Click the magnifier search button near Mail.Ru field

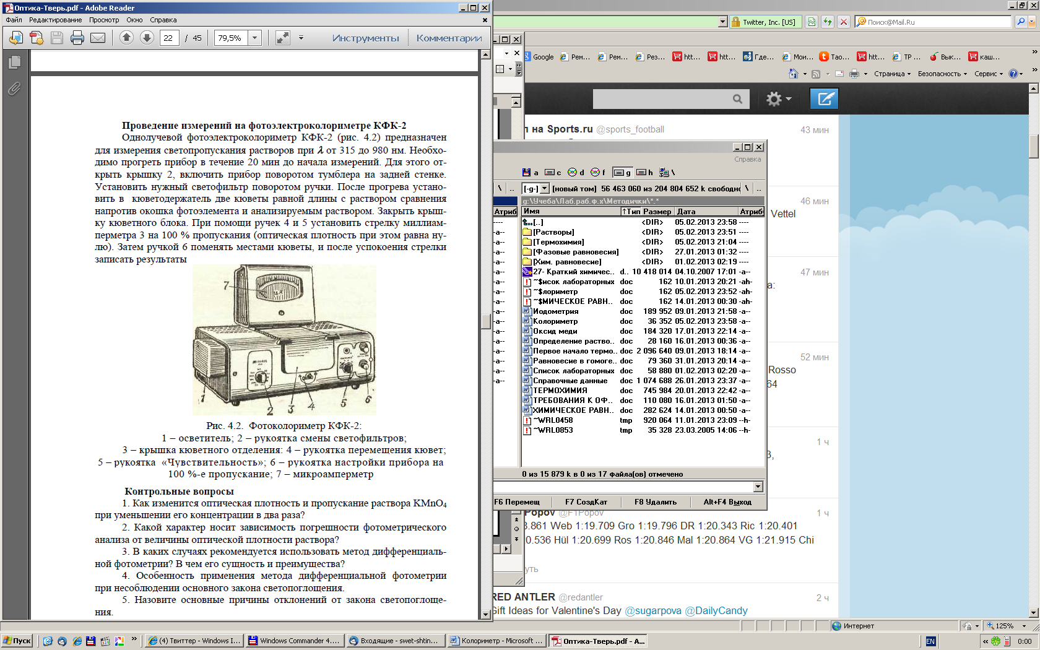1021,22
